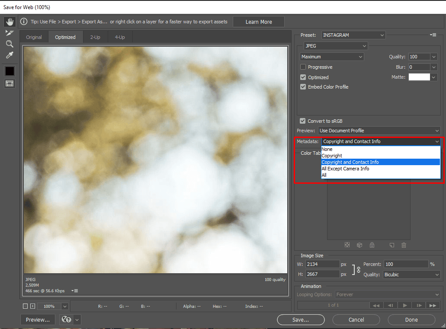Switch to the 2-Up tab
Image resolution: width=446 pixels, height=329 pixels.
[95, 37]
